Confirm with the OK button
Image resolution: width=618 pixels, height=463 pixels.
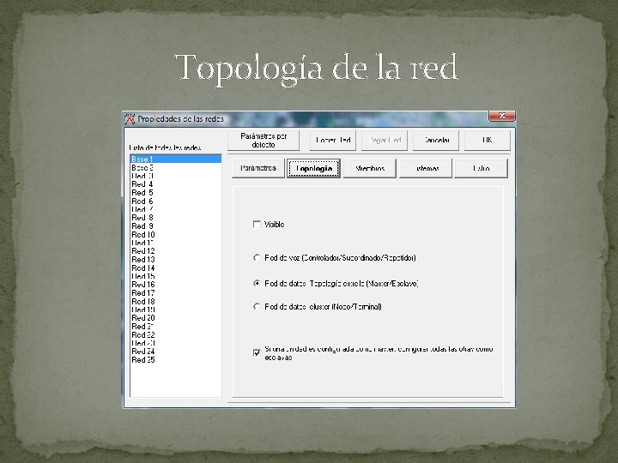488,140
